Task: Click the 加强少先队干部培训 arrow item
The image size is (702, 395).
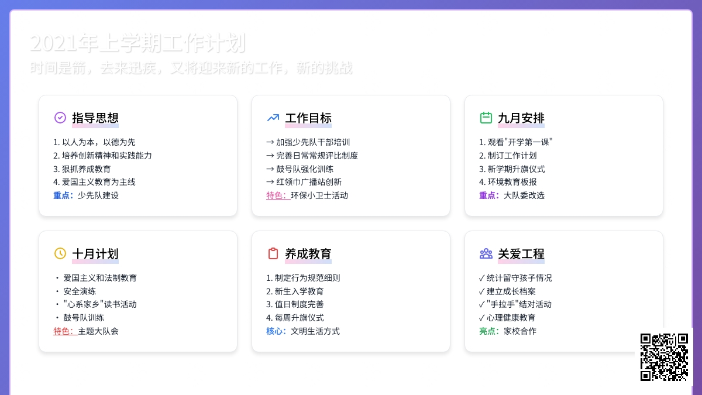Action: 308,142
